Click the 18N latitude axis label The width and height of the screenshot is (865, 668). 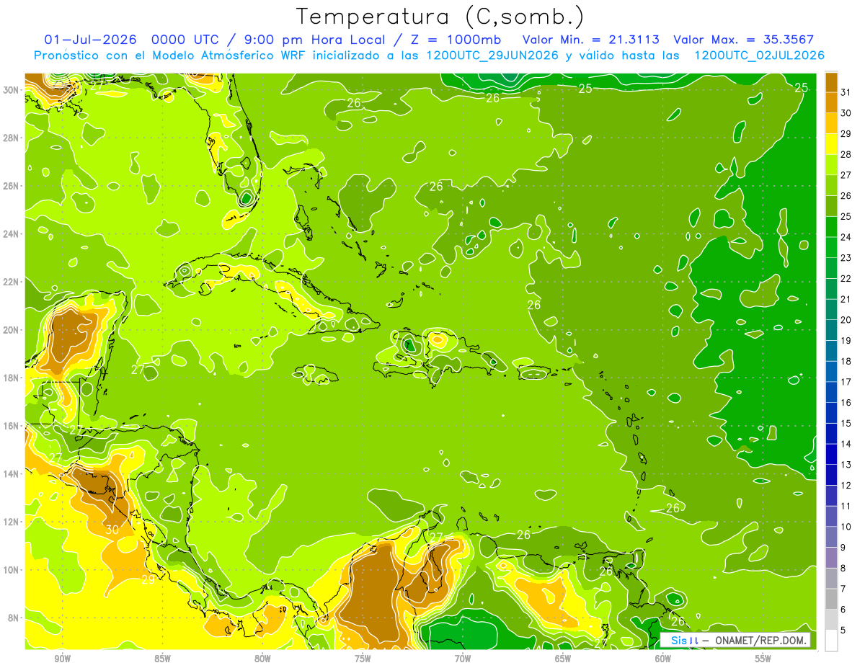(x=12, y=378)
